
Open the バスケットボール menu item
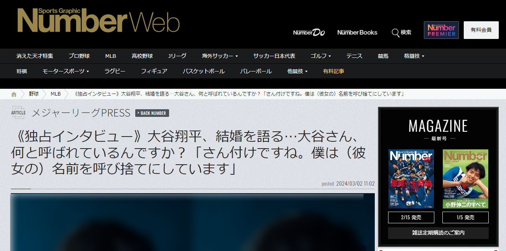[204, 71]
